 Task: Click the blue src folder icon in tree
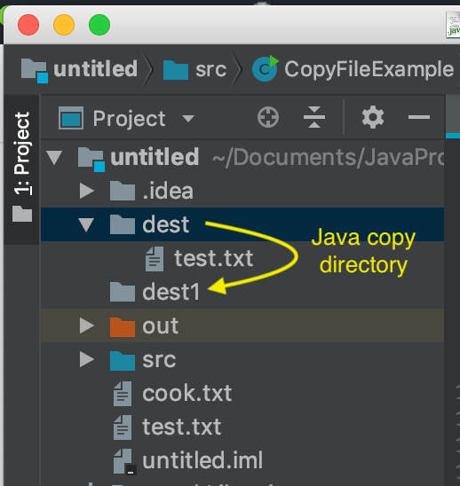tap(123, 361)
